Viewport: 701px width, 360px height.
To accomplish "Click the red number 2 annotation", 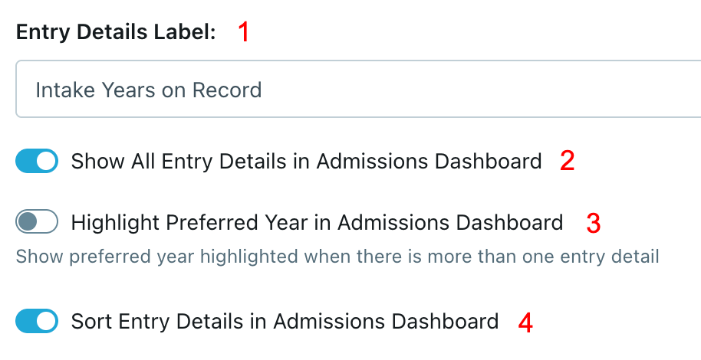I will (567, 162).
